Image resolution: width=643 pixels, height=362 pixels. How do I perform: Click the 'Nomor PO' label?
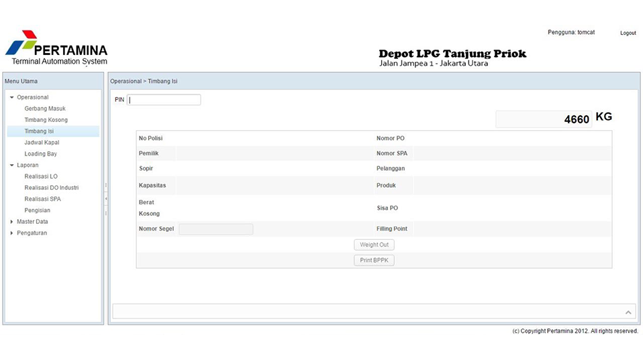click(391, 138)
